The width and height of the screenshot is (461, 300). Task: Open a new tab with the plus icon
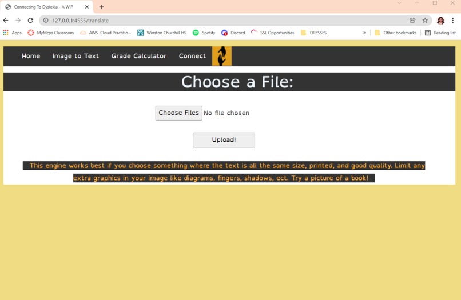tap(101, 7)
